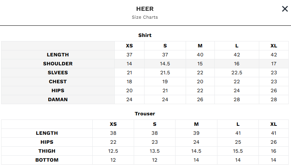Close the HEER size chart popup
The image size is (291, 165).
click(x=285, y=9)
